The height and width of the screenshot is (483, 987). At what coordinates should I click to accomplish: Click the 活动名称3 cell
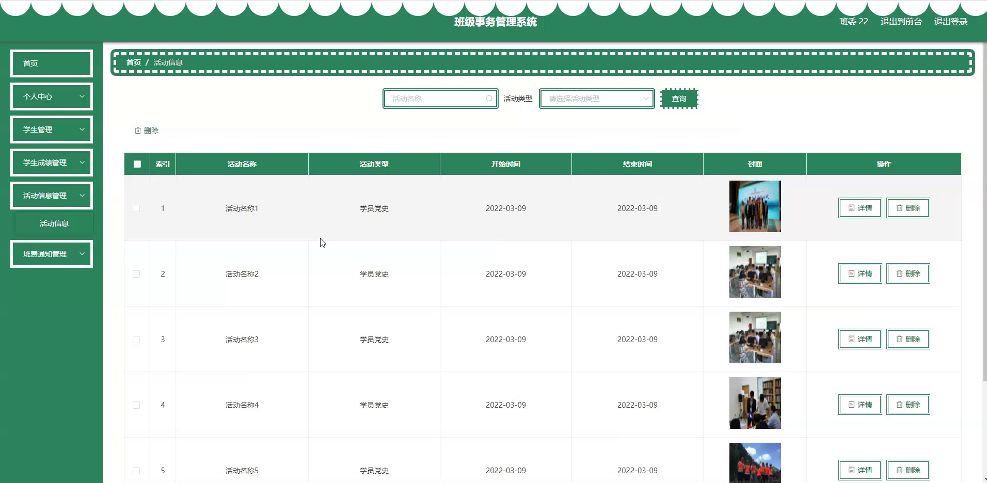(242, 340)
